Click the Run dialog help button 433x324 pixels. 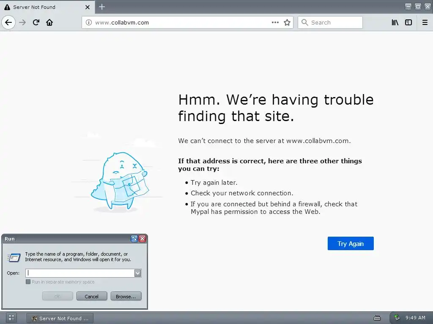[134, 239]
